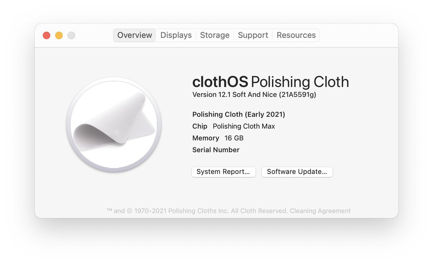Go to the Support tab
433x264 pixels.
[253, 35]
